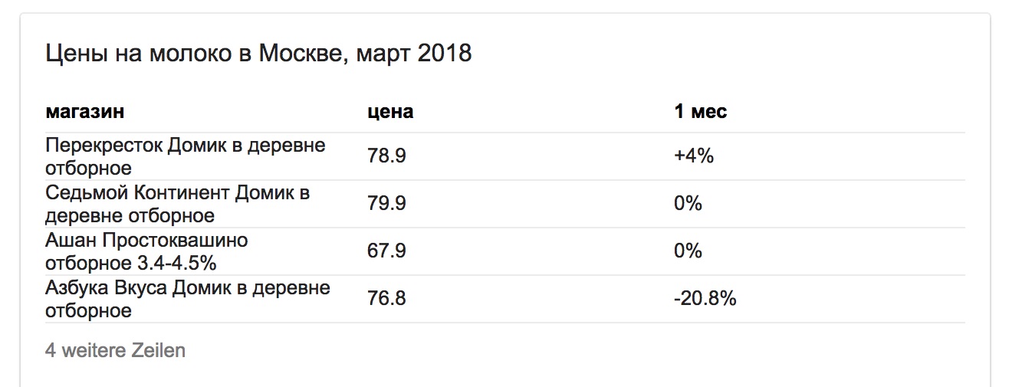Click the -20.8% monthly change value
This screenshot has width=1032, height=387.
tap(705, 299)
